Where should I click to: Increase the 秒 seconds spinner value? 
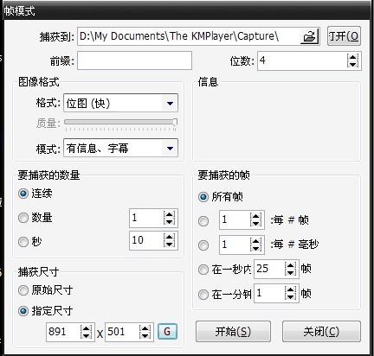click(169, 237)
